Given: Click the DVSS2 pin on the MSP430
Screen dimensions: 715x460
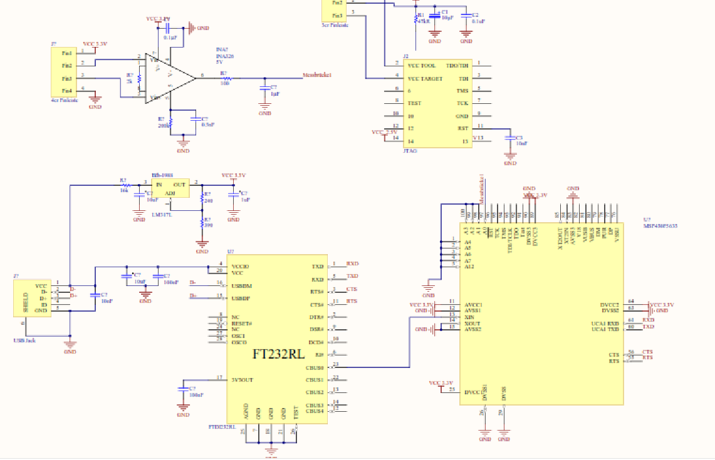Looking at the screenshot, I should (x=610, y=310).
